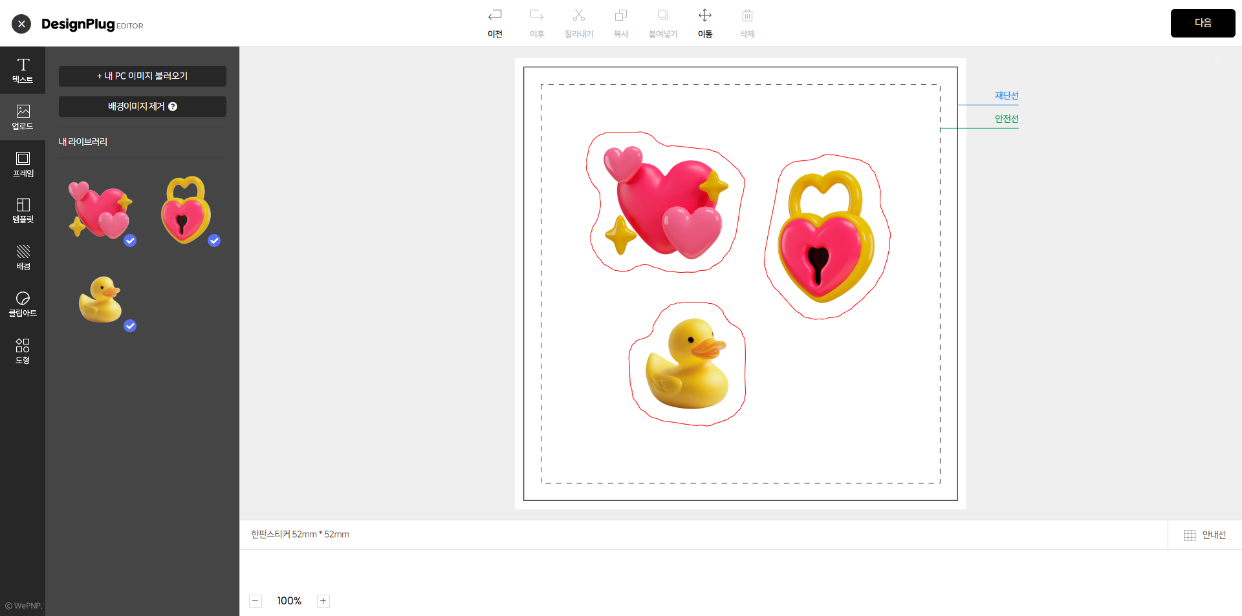
Task: Open the Template panel
Action: point(23,211)
